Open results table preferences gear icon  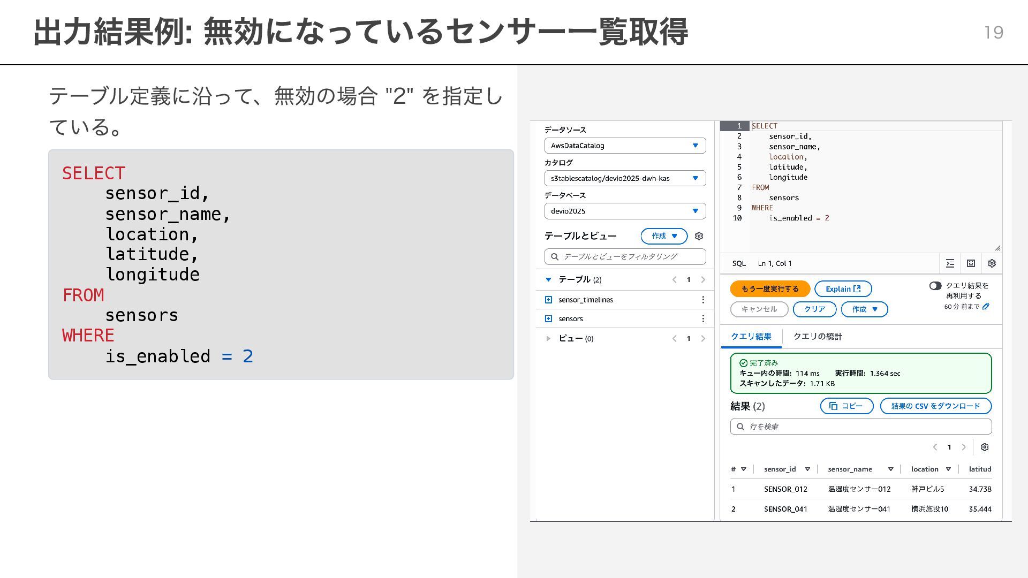pyautogui.click(x=984, y=447)
